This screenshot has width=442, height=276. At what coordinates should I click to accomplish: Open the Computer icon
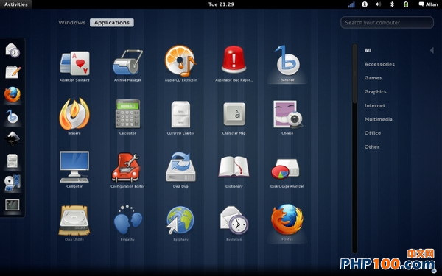click(74, 169)
